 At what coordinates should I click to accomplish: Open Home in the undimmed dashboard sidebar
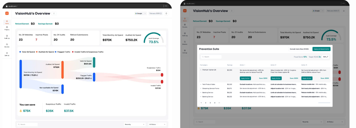(x=7, y=22)
